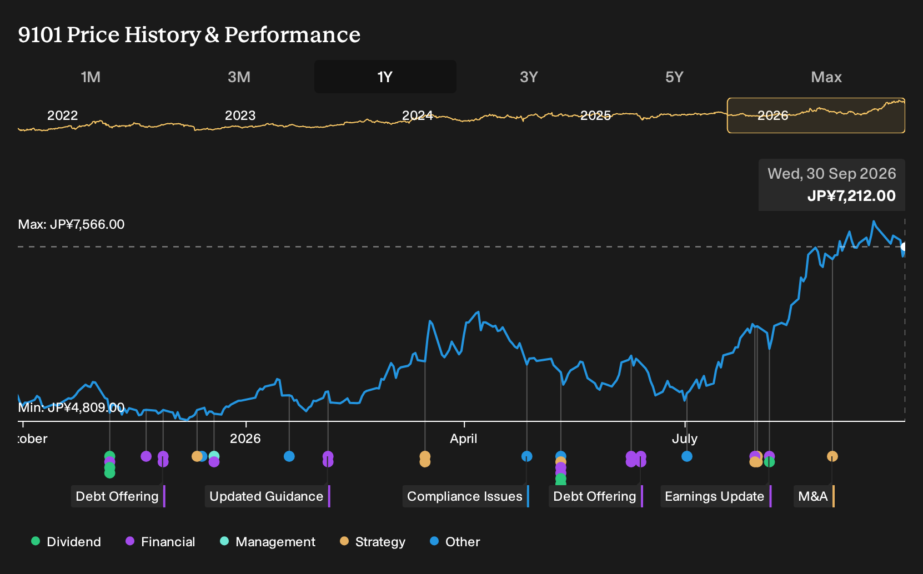
Task: Open the Compliance Issues event label
Action: coord(466,496)
